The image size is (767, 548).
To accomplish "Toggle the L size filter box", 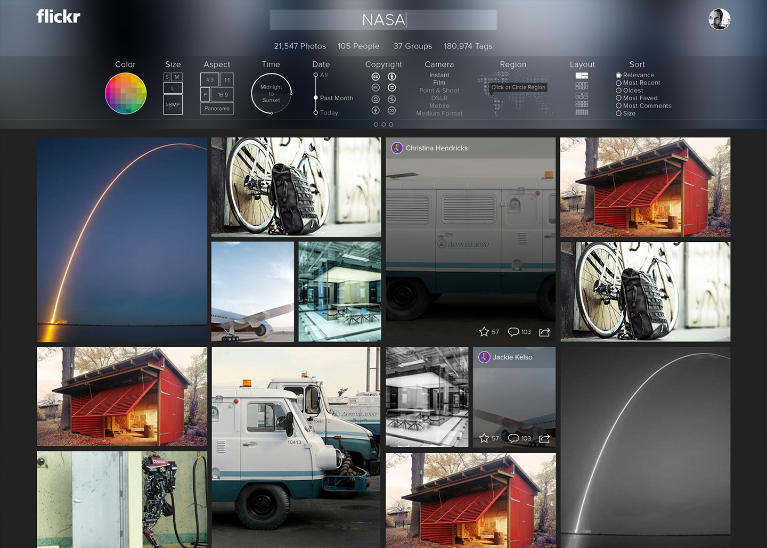I will coord(173,88).
